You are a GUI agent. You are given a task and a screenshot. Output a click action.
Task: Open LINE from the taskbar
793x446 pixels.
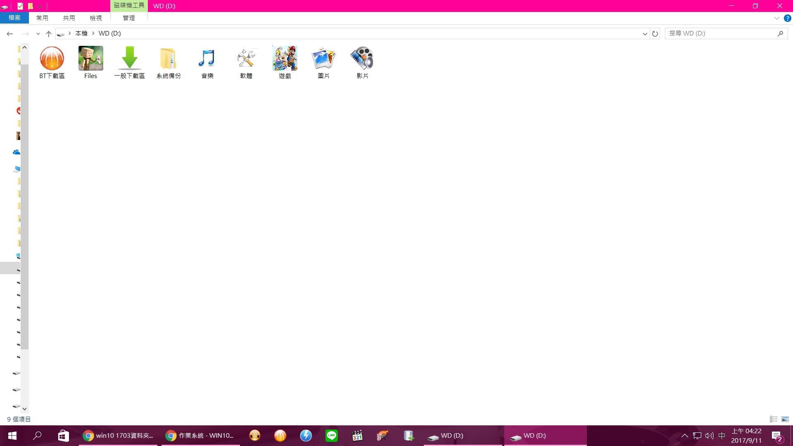pyautogui.click(x=331, y=436)
